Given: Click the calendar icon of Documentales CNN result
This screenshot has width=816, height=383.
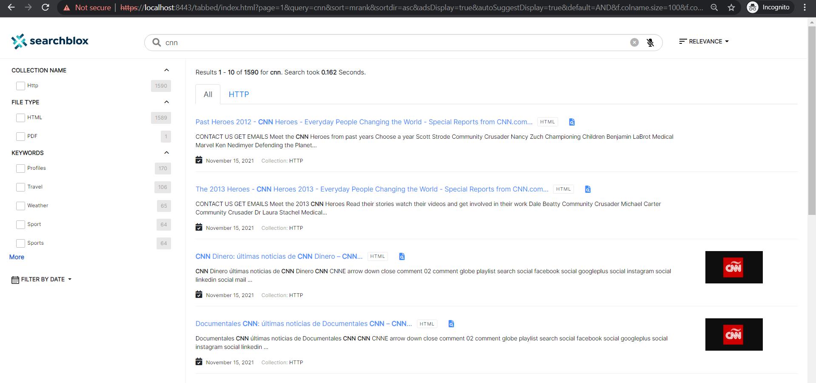Looking at the screenshot, I should tap(199, 362).
